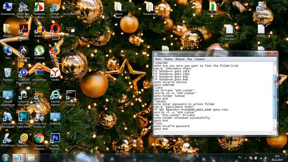Click Notepad vertical scrollbar up arrow
288x162 pixels.
274,63
